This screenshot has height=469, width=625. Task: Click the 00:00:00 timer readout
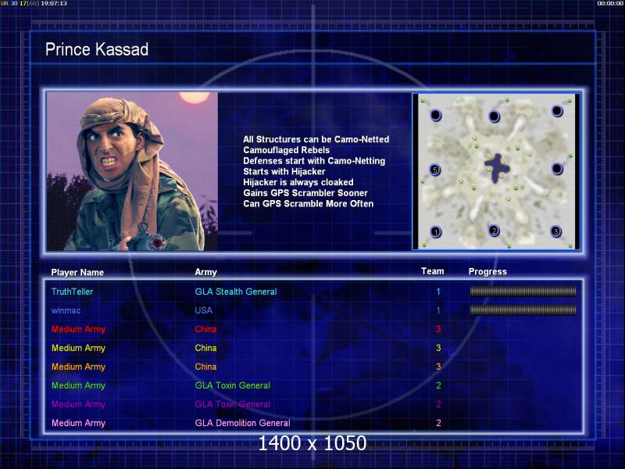tap(610, 3)
